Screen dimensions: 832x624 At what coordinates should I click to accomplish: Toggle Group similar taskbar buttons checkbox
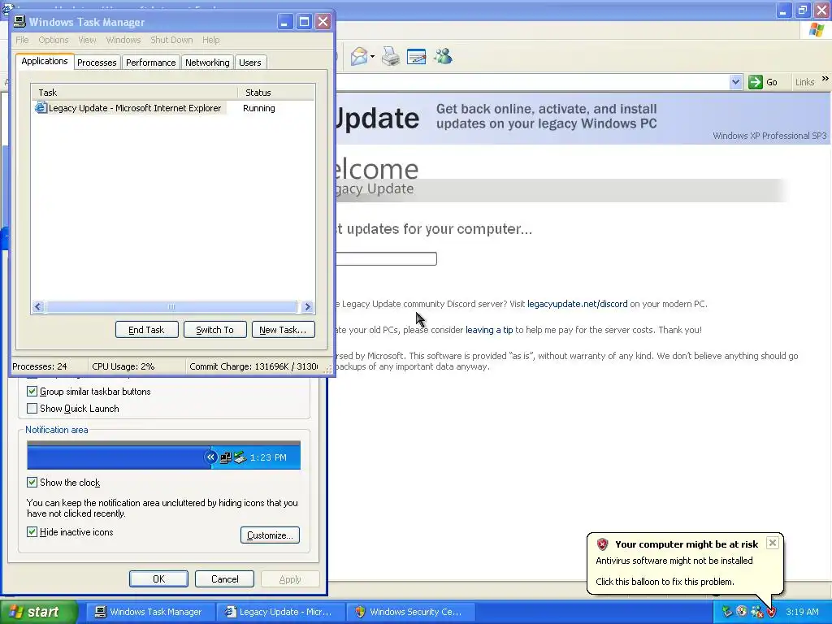[32, 392]
